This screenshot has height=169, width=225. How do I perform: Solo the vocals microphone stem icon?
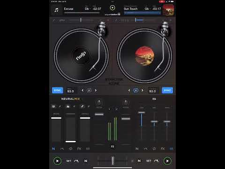(82, 107)
